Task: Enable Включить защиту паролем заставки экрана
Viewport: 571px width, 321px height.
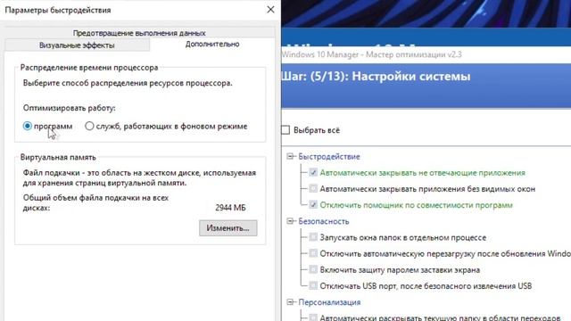Action: (313, 269)
